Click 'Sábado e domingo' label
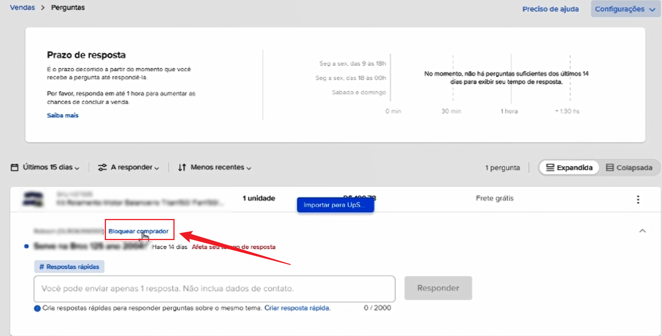This screenshot has width=662, height=336. (x=359, y=93)
